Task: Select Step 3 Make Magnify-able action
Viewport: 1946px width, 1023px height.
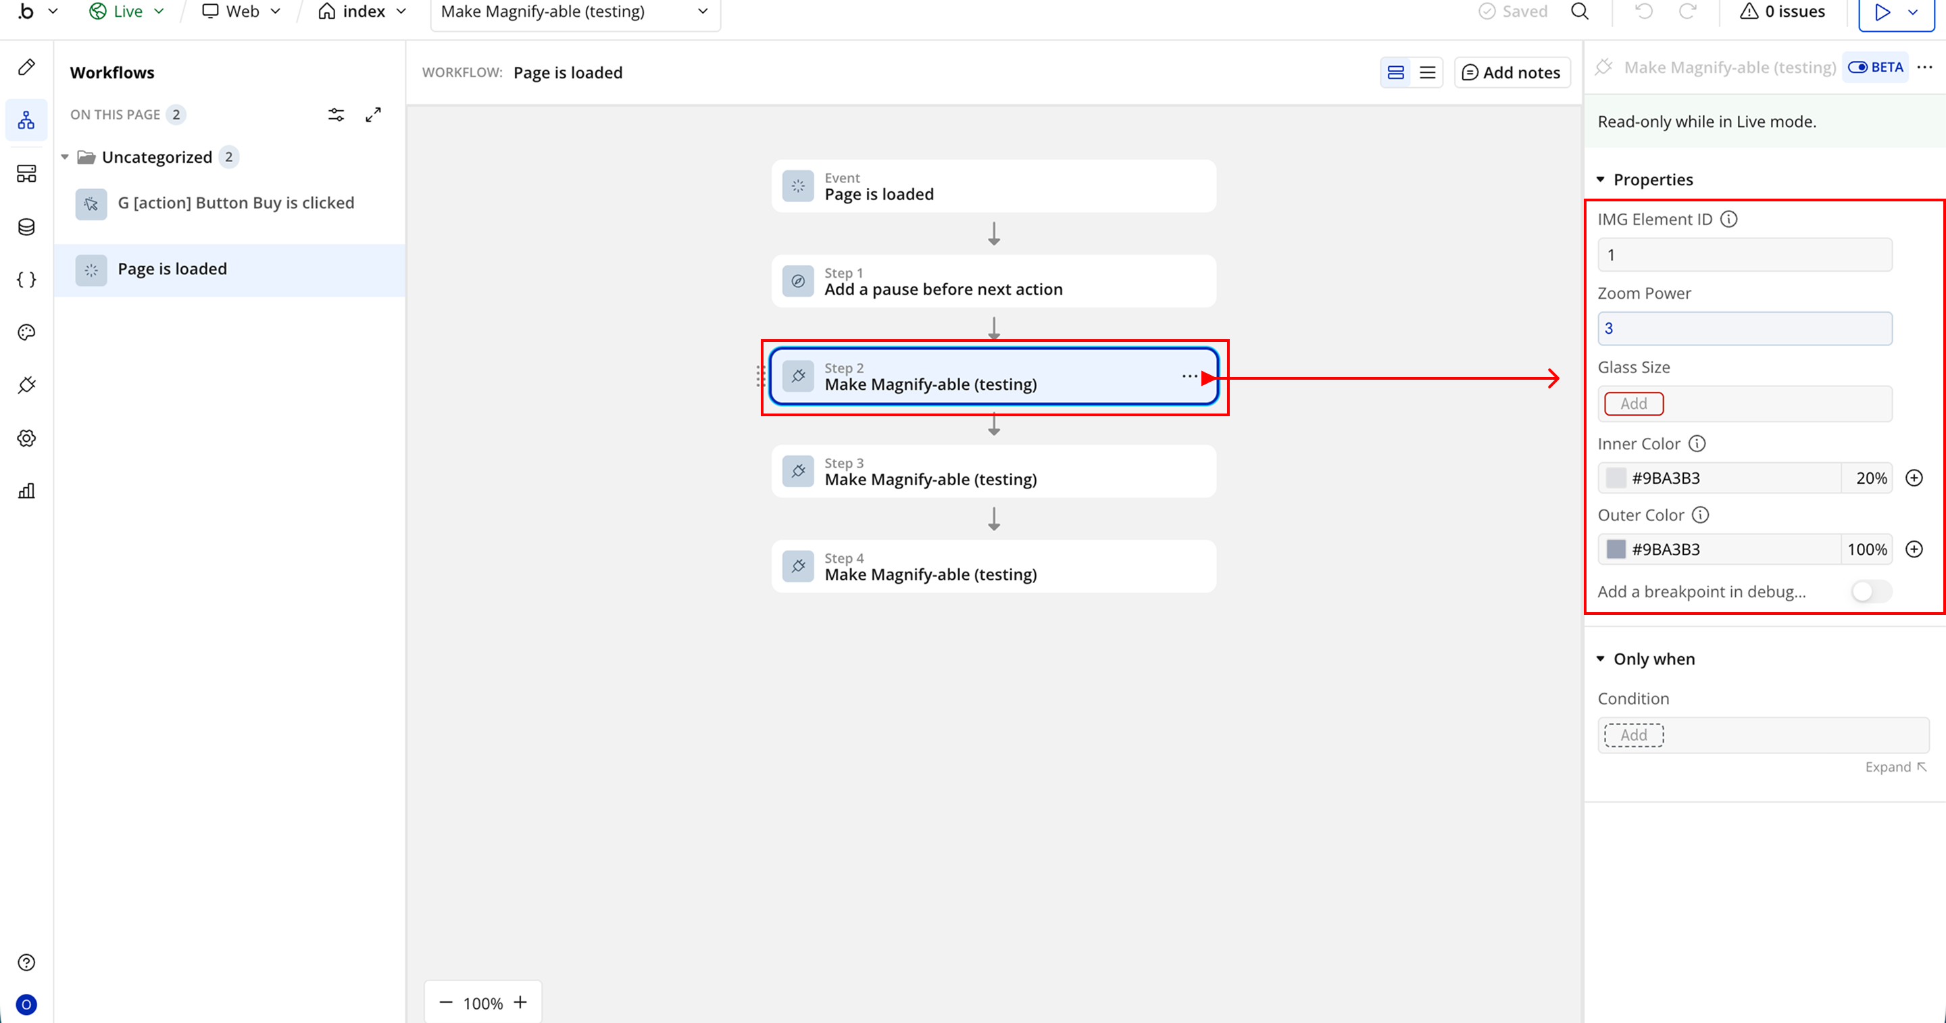Action: click(993, 472)
